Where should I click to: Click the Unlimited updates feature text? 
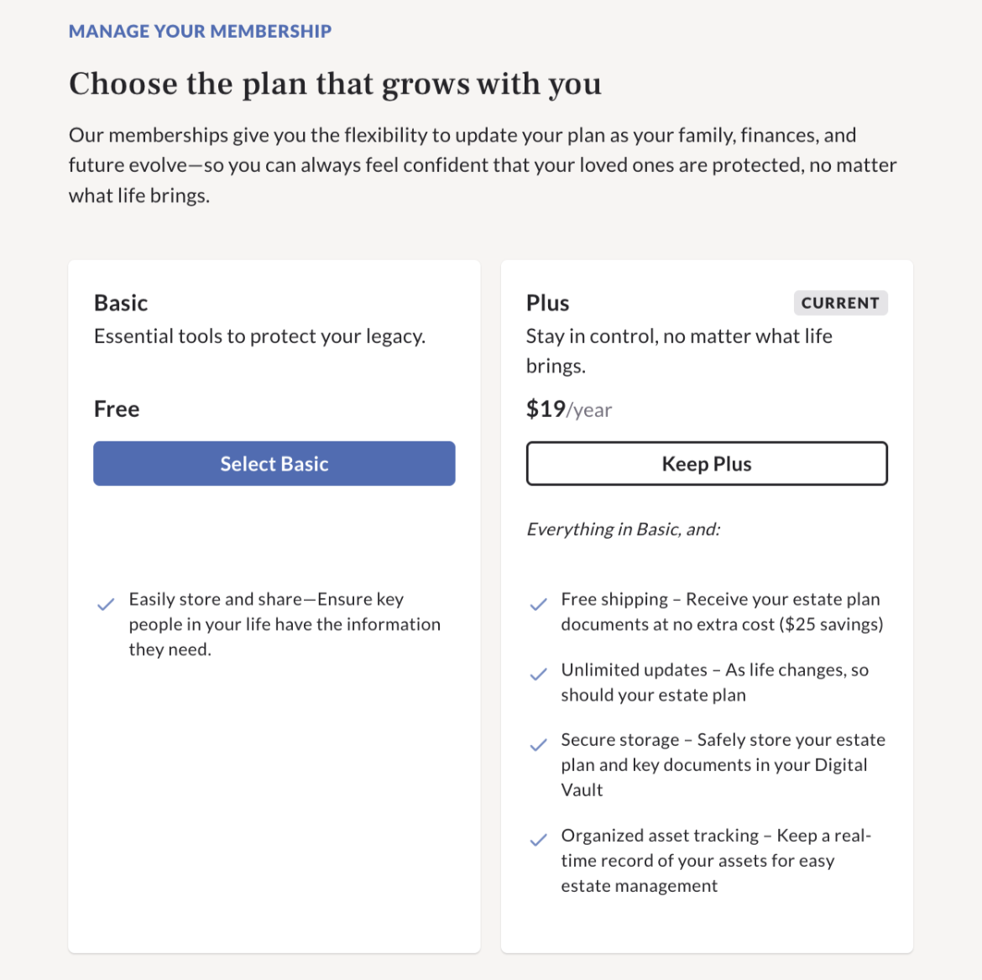coord(714,682)
